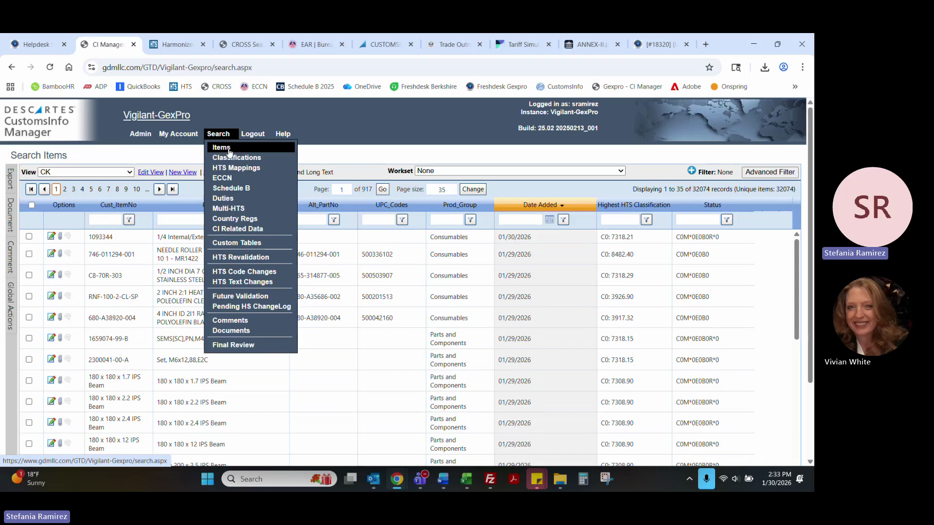Click the Page size input field
The image size is (934, 525).
[x=441, y=190]
